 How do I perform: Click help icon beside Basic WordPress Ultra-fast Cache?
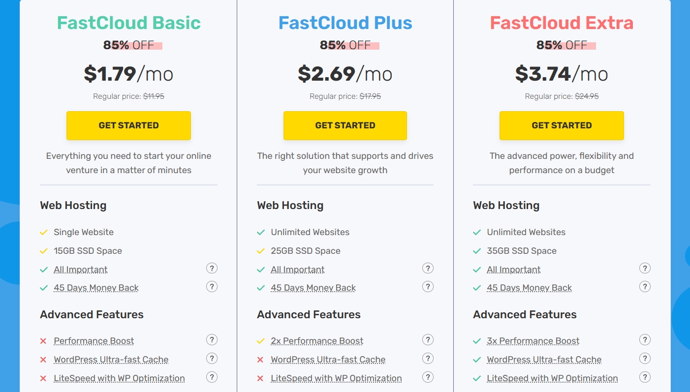pyautogui.click(x=212, y=359)
